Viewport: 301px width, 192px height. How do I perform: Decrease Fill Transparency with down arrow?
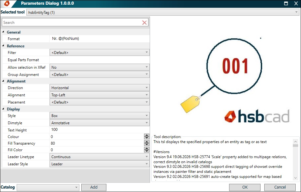[x=147, y=144]
